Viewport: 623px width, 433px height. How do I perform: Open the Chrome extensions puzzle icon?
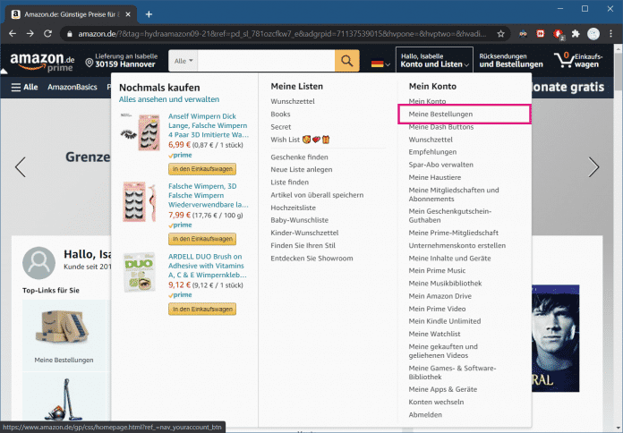tap(576, 34)
